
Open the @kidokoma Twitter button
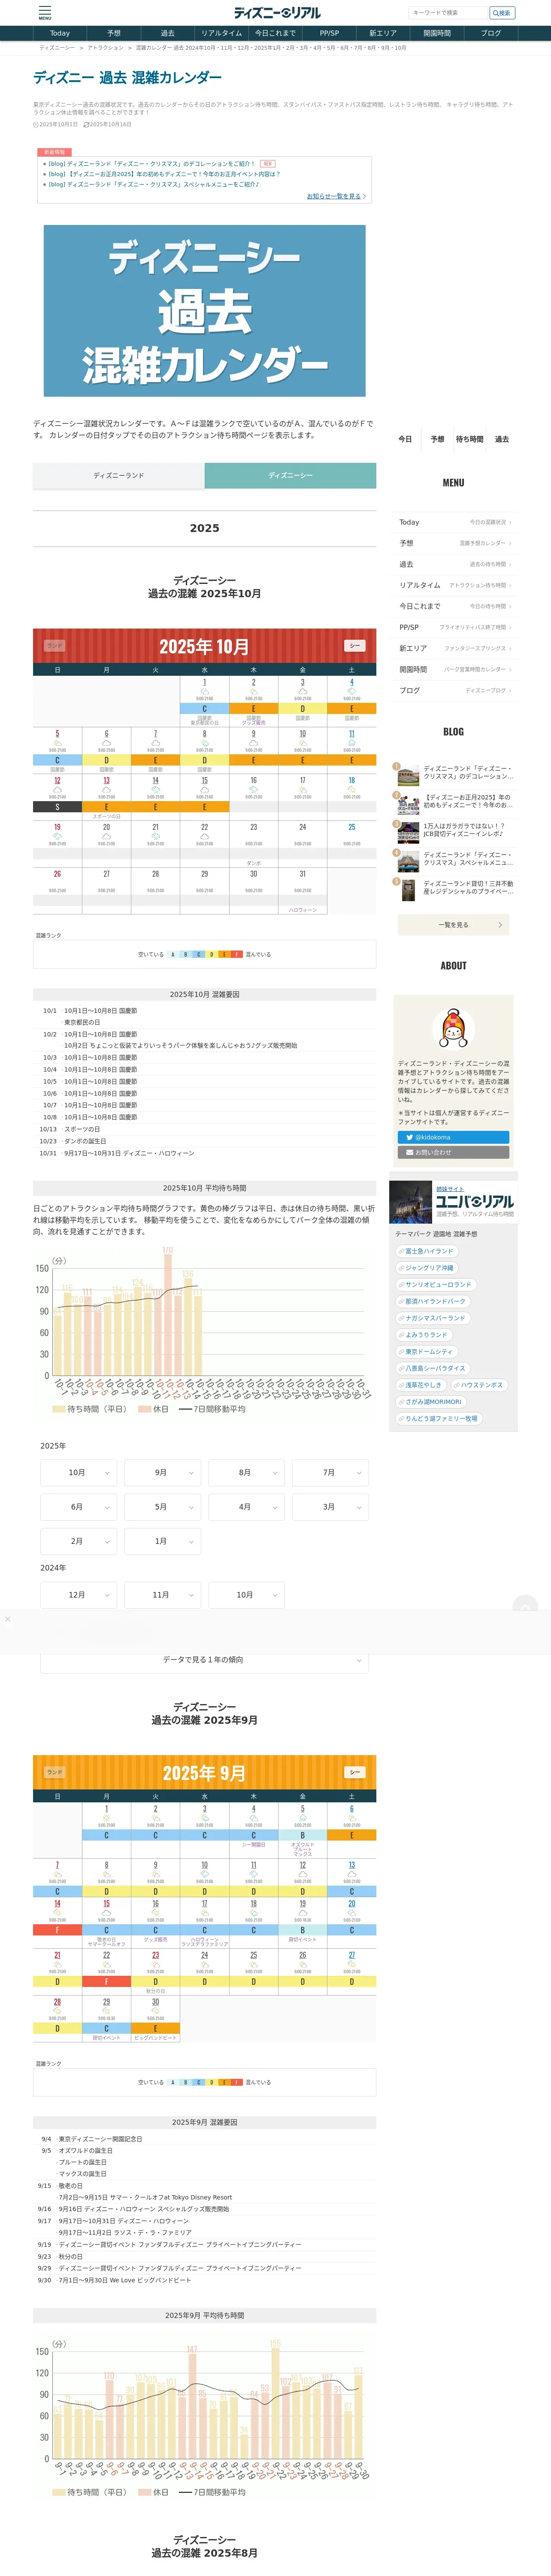(453, 1137)
